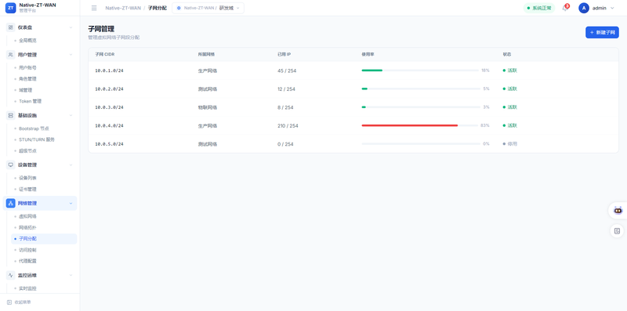Click Native-ZT-WAN breadcrumb link

click(x=123, y=8)
